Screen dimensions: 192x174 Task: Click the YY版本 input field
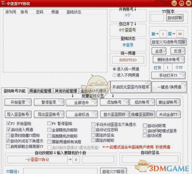coord(157,18)
